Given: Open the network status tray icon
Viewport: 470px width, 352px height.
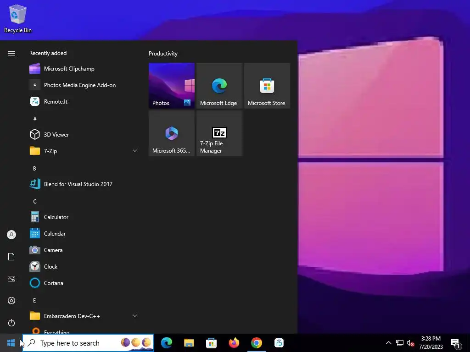Looking at the screenshot, I should click(x=400, y=343).
